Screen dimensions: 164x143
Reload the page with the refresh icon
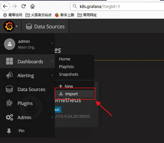23,6
